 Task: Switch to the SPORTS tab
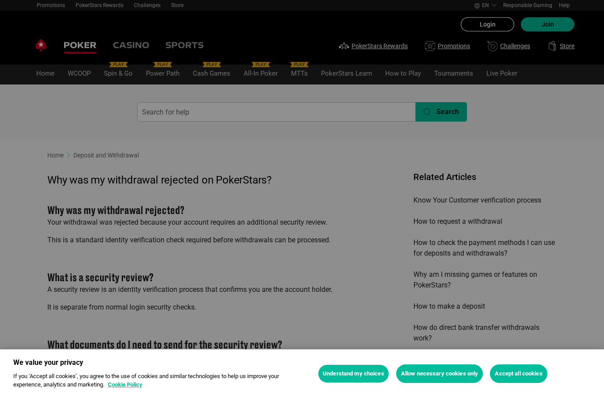184,45
